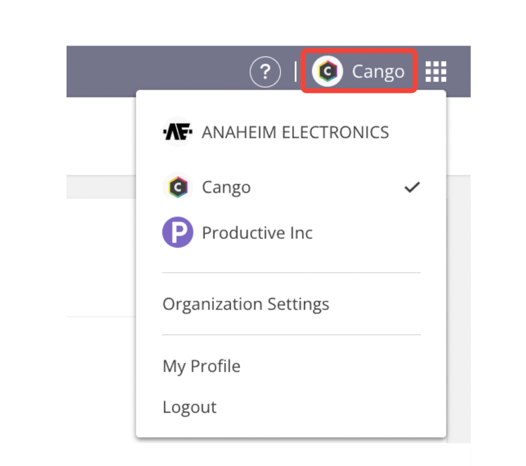The image size is (526, 466).
Task: Click the help question mark icon
Action: point(265,72)
